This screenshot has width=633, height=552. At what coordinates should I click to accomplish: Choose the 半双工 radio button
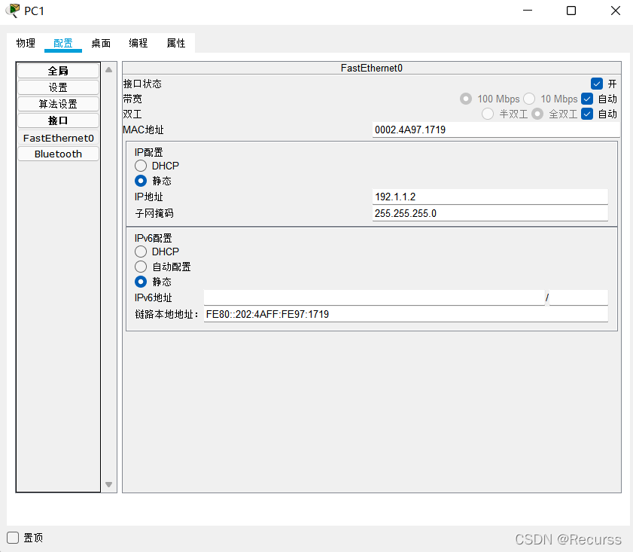[x=488, y=114]
